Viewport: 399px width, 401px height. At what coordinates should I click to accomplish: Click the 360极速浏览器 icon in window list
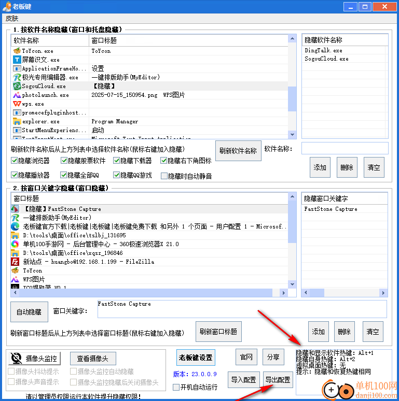pos(15,244)
